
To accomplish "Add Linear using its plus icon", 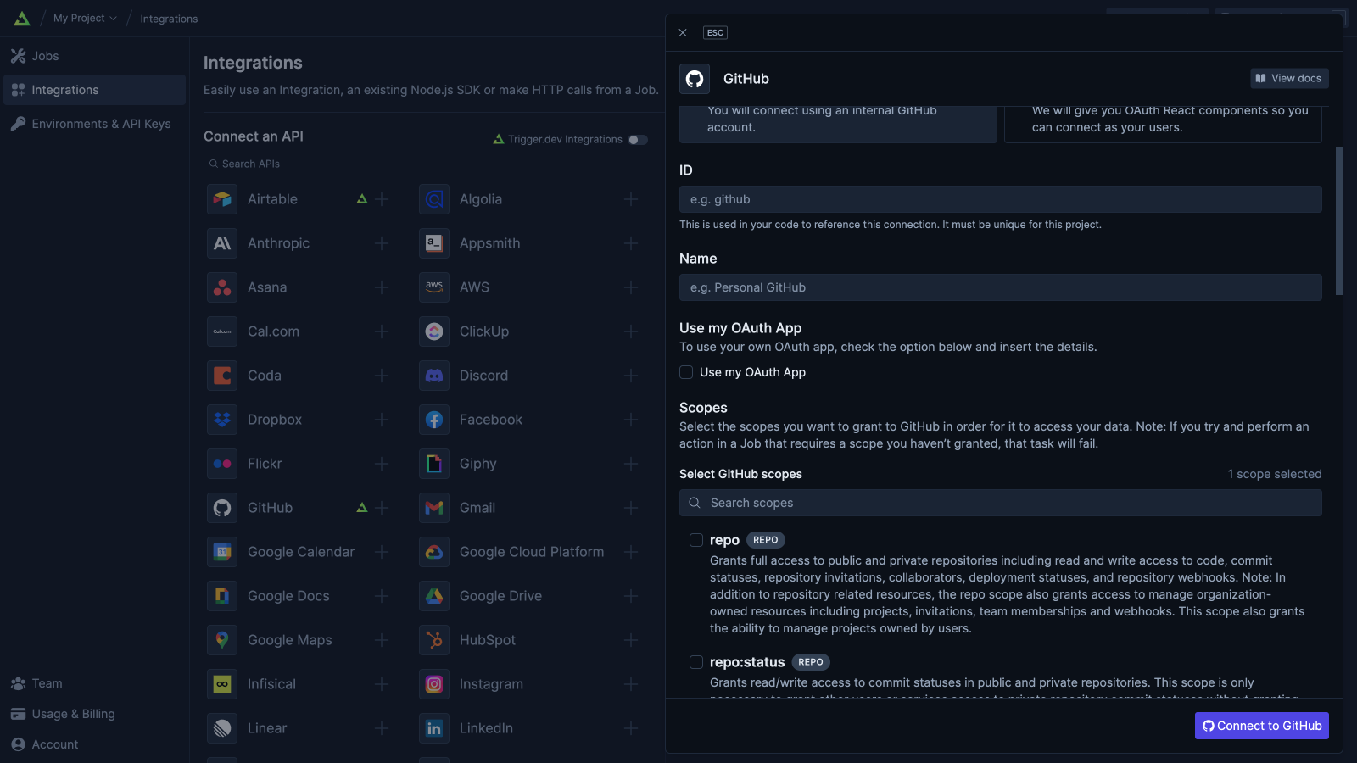I will pyautogui.click(x=382, y=728).
